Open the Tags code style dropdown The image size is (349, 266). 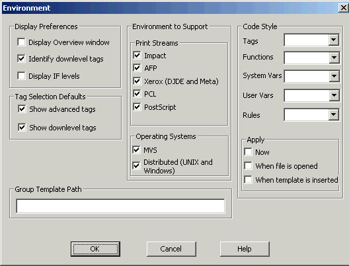pyautogui.click(x=333, y=40)
